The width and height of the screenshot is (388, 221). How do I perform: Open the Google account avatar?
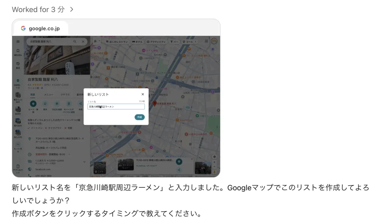click(214, 41)
